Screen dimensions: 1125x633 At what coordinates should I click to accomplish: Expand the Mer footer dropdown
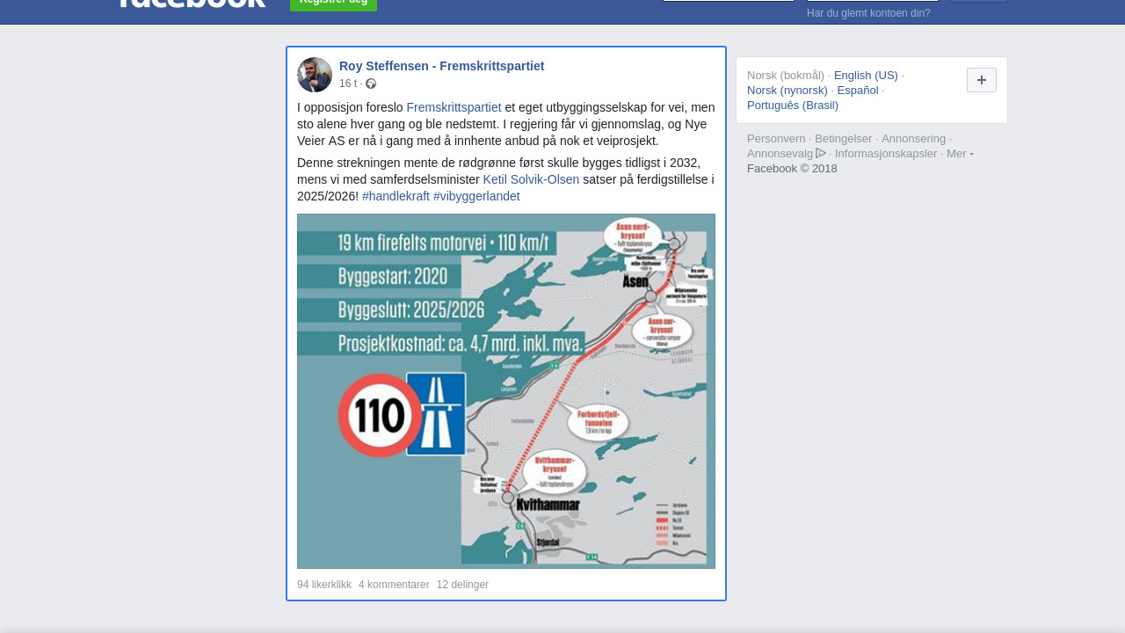coord(960,154)
